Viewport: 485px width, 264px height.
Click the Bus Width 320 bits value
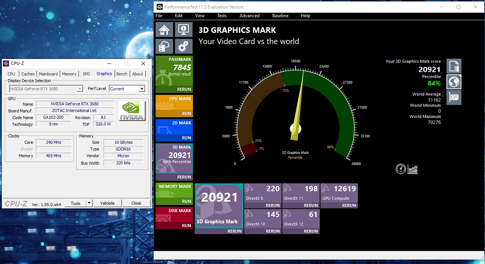point(123,163)
